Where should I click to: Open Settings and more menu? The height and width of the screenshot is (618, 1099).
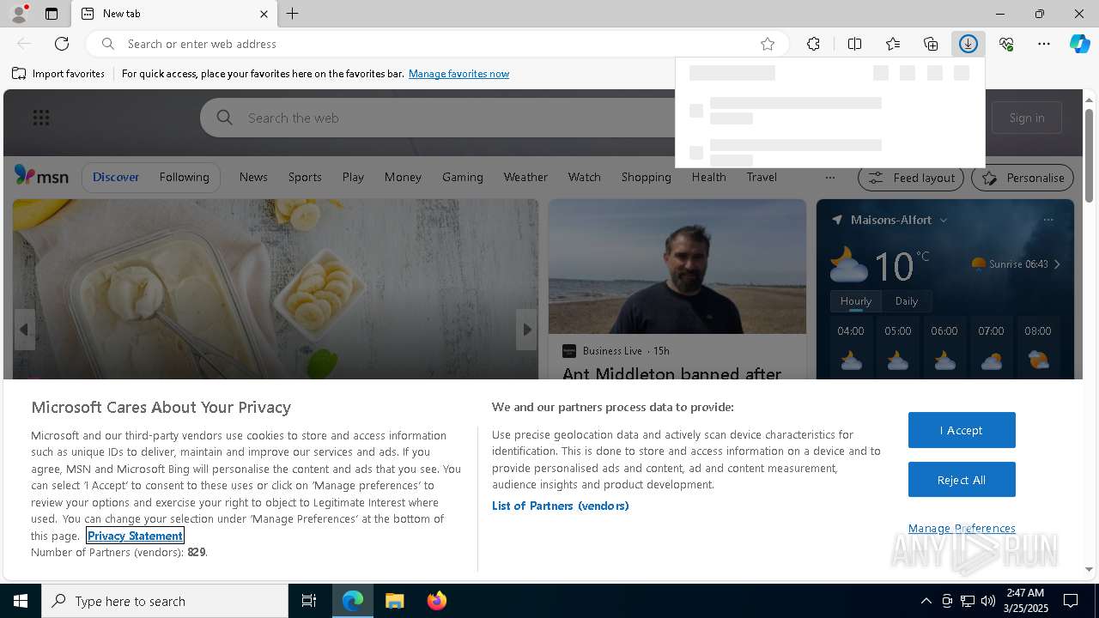point(1044,44)
